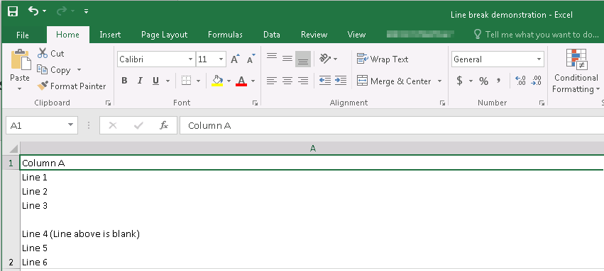Screen dimensions: 604x271
Task: Open the View tab
Action: (356, 35)
